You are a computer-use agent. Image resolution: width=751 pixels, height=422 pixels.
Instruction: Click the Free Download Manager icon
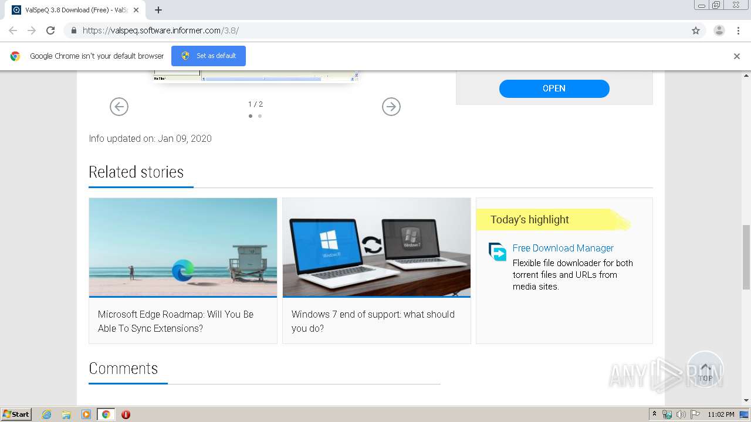[498, 251]
